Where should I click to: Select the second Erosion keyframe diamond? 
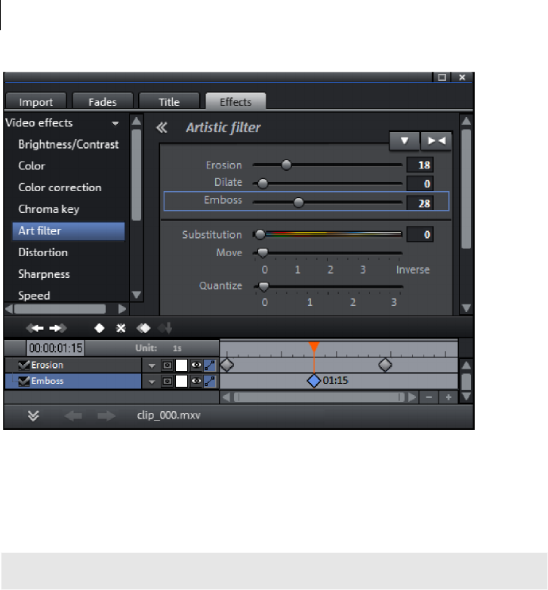click(x=385, y=365)
